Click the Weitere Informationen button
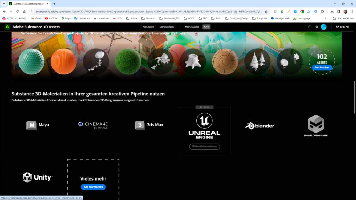The image size is (356, 200). click(204, 147)
